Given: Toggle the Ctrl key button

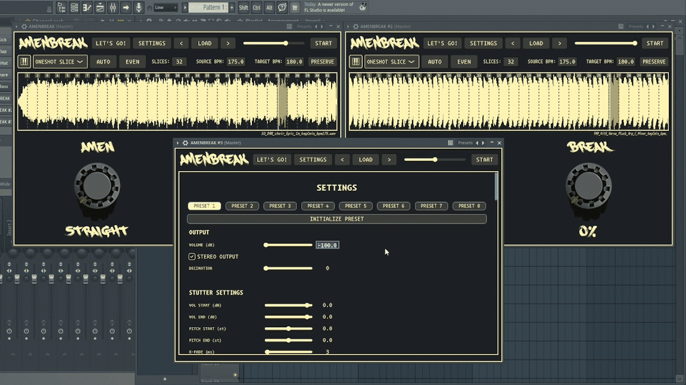Looking at the screenshot, I should [257, 7].
